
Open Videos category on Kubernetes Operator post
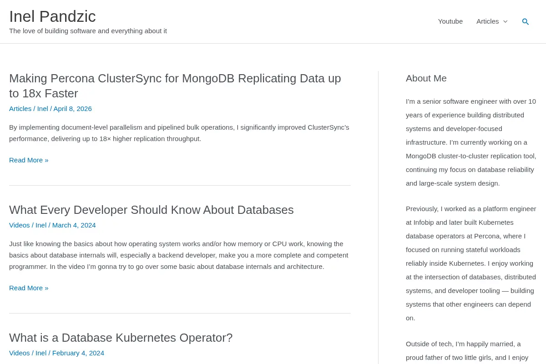click(20, 353)
